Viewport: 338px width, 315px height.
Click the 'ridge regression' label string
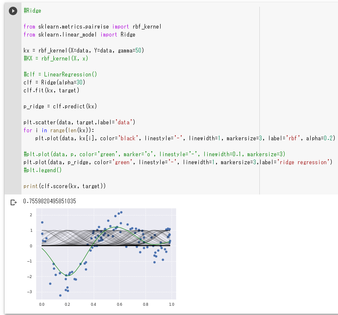(303, 162)
